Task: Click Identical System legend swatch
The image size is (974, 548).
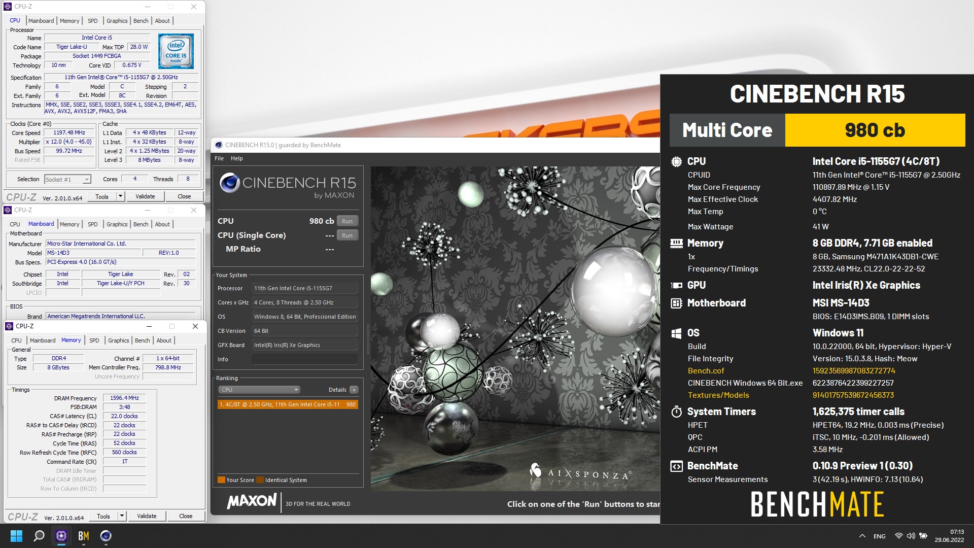Action: click(260, 480)
